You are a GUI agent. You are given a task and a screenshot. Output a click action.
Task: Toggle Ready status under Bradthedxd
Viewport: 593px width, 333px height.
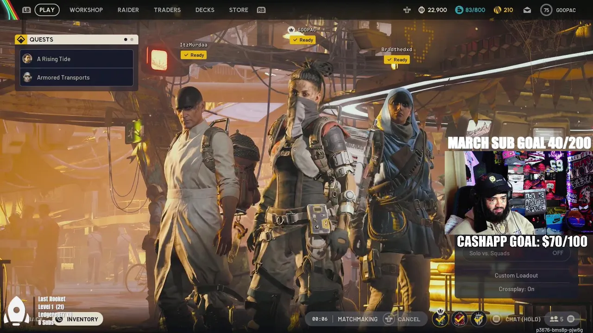point(397,60)
